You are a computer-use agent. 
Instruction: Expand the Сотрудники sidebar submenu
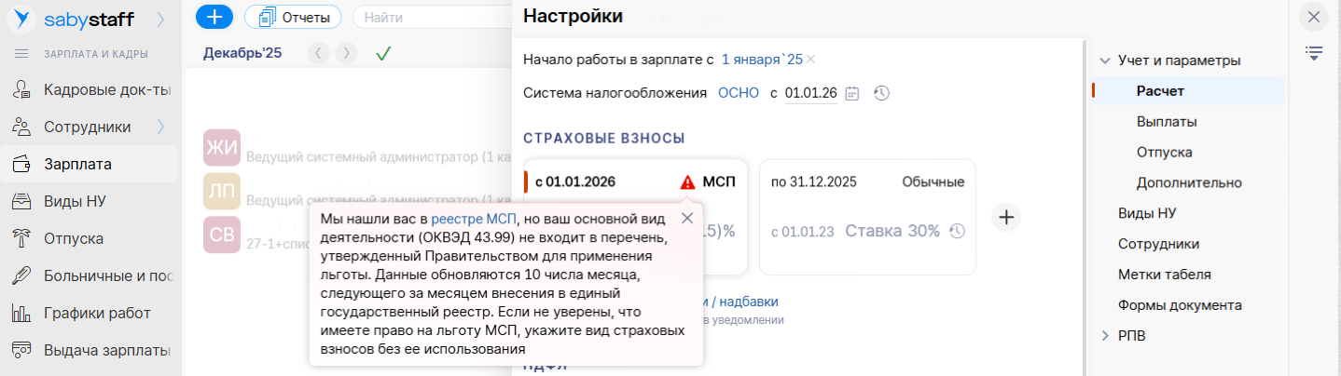160,127
